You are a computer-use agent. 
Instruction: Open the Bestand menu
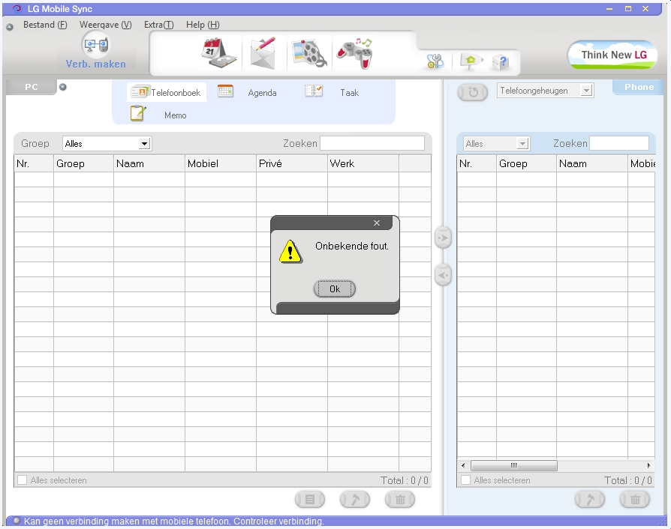(x=45, y=25)
